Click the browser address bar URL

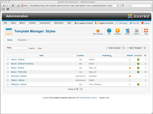coord(68,6)
